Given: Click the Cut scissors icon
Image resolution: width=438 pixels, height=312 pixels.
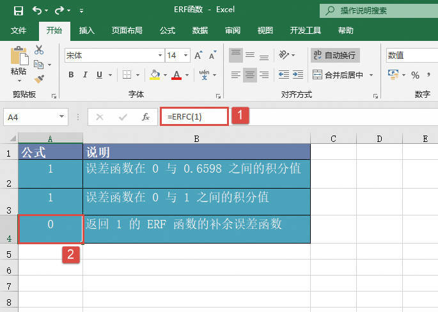Looking at the screenshot, I should 39,49.
